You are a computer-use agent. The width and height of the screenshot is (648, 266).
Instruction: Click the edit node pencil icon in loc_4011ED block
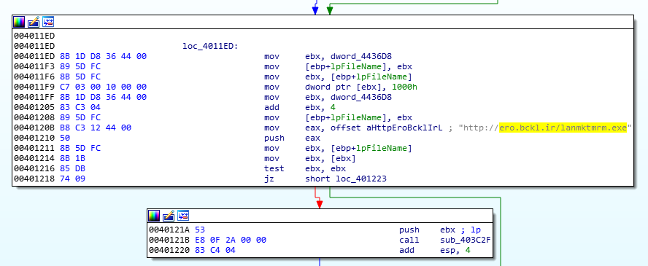[x=34, y=22]
